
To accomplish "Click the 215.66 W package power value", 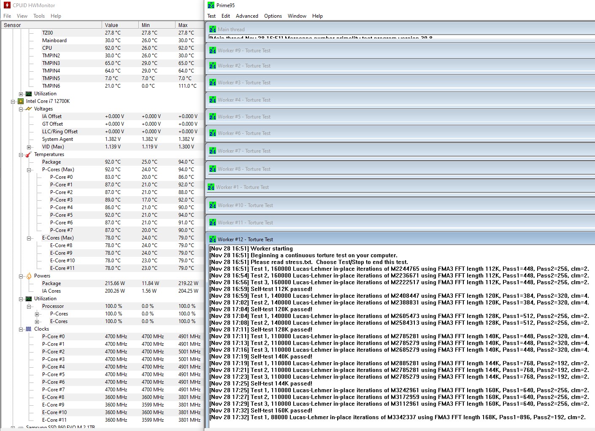I will (x=115, y=283).
